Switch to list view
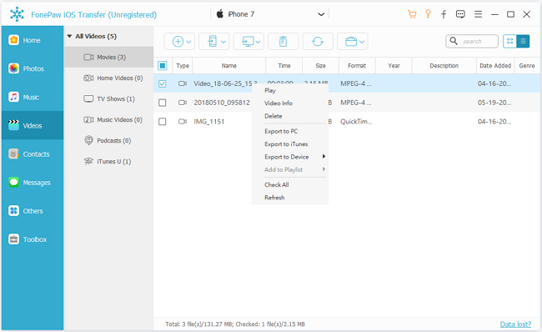The height and width of the screenshot is (332, 542). pos(523,42)
